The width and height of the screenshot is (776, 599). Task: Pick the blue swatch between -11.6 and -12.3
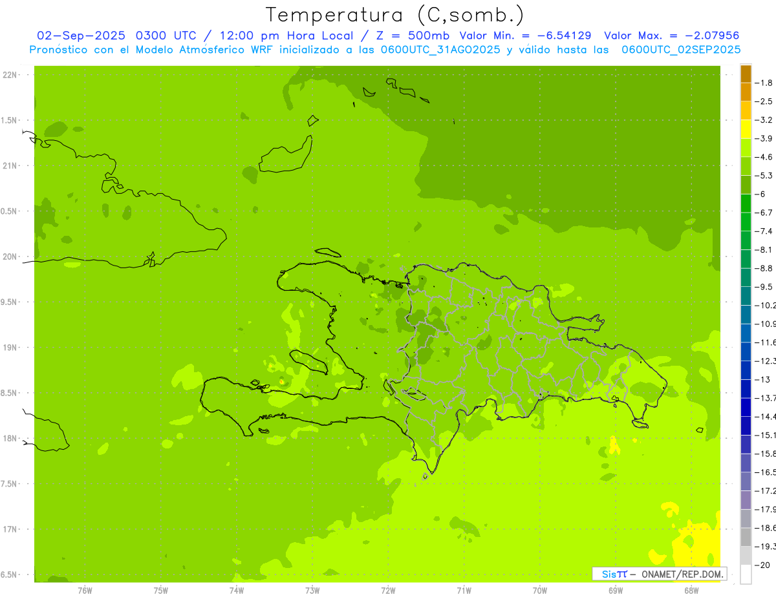746,352
